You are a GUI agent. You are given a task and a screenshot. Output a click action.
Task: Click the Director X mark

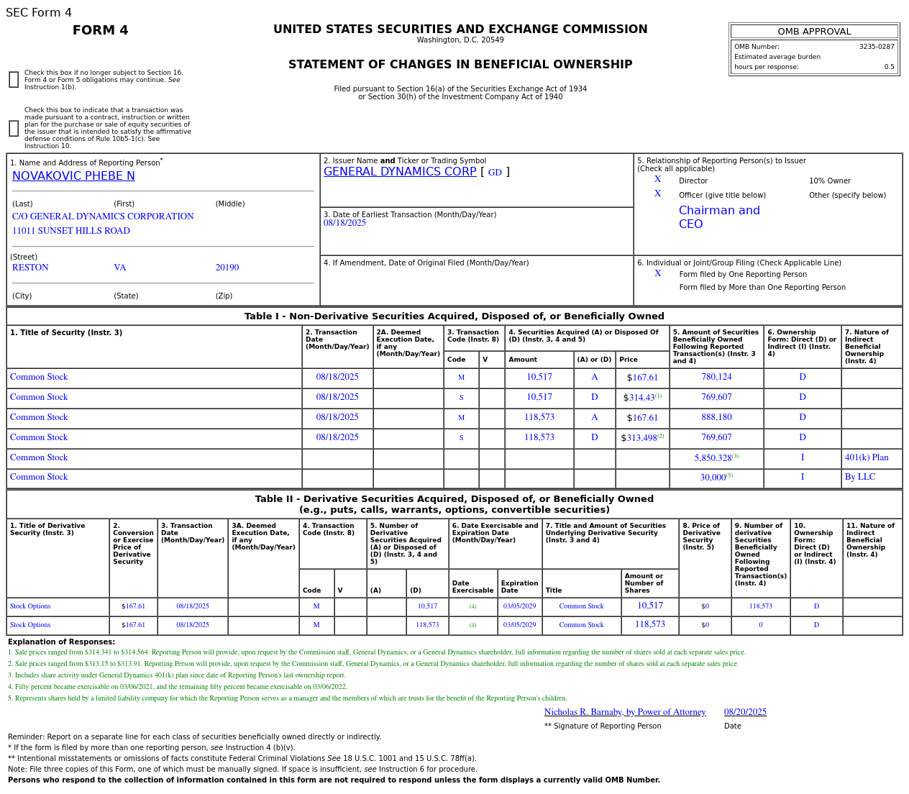(657, 180)
